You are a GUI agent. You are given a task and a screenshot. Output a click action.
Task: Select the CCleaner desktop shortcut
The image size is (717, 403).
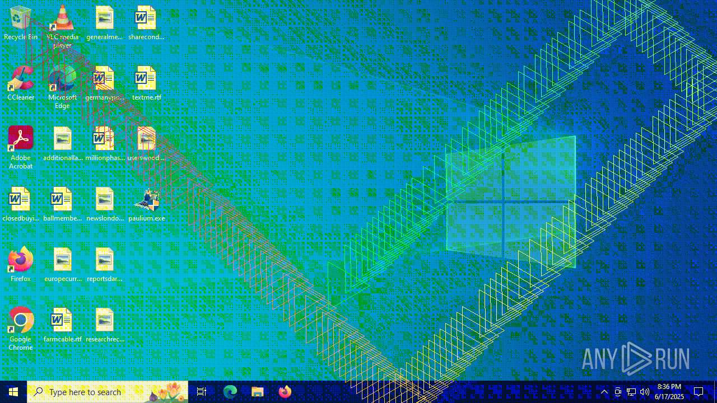[21, 84]
